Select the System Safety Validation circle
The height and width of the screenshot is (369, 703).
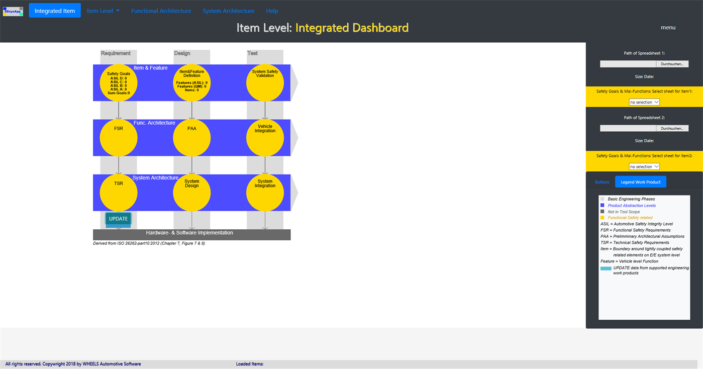click(265, 82)
